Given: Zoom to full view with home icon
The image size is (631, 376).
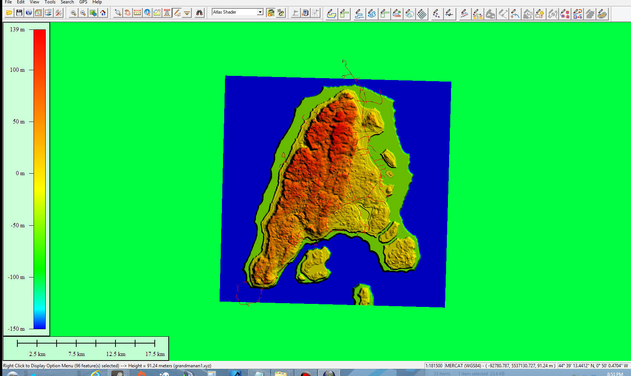Looking at the screenshot, I should point(103,13).
